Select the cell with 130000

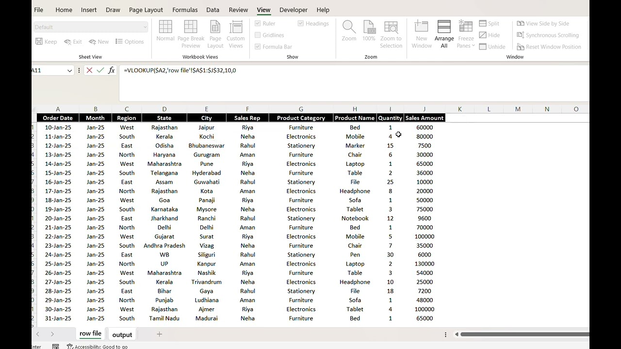click(425, 264)
